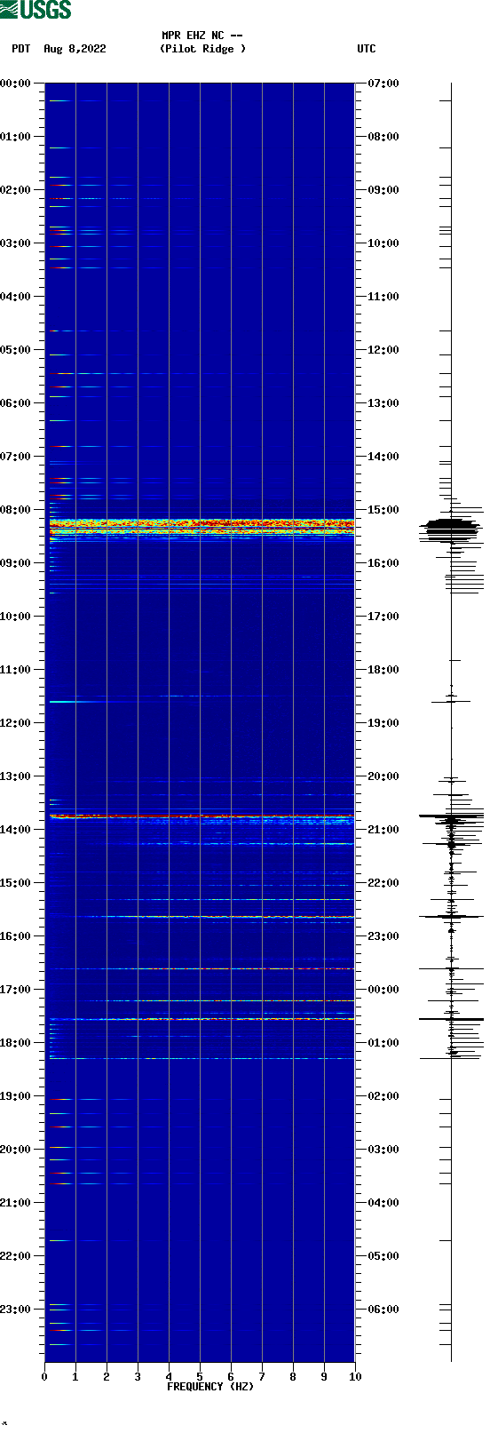The height and width of the screenshot is (1433, 490).
Task: Click the 'MPR EHZ NC --' station title
Action: point(202,36)
